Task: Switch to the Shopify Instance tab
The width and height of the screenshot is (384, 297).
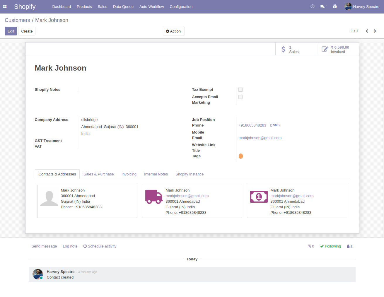Action: [x=189, y=174]
